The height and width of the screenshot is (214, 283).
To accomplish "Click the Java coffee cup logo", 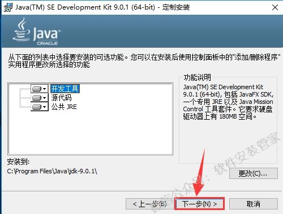I will pos(22,29).
